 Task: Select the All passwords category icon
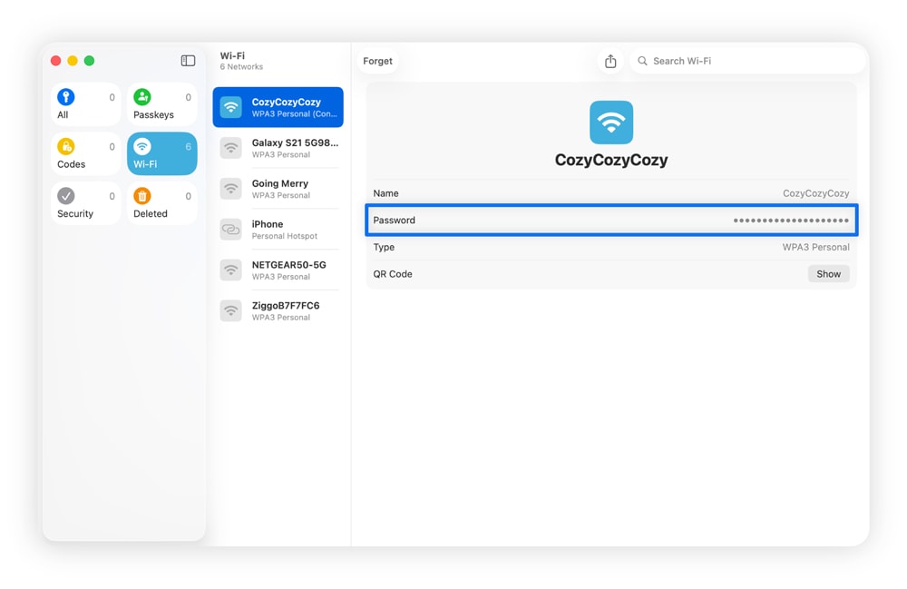(x=65, y=98)
